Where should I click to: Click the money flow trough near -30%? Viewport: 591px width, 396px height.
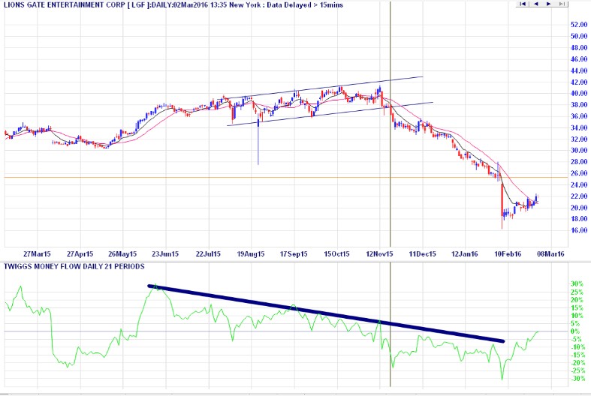[x=502, y=377]
